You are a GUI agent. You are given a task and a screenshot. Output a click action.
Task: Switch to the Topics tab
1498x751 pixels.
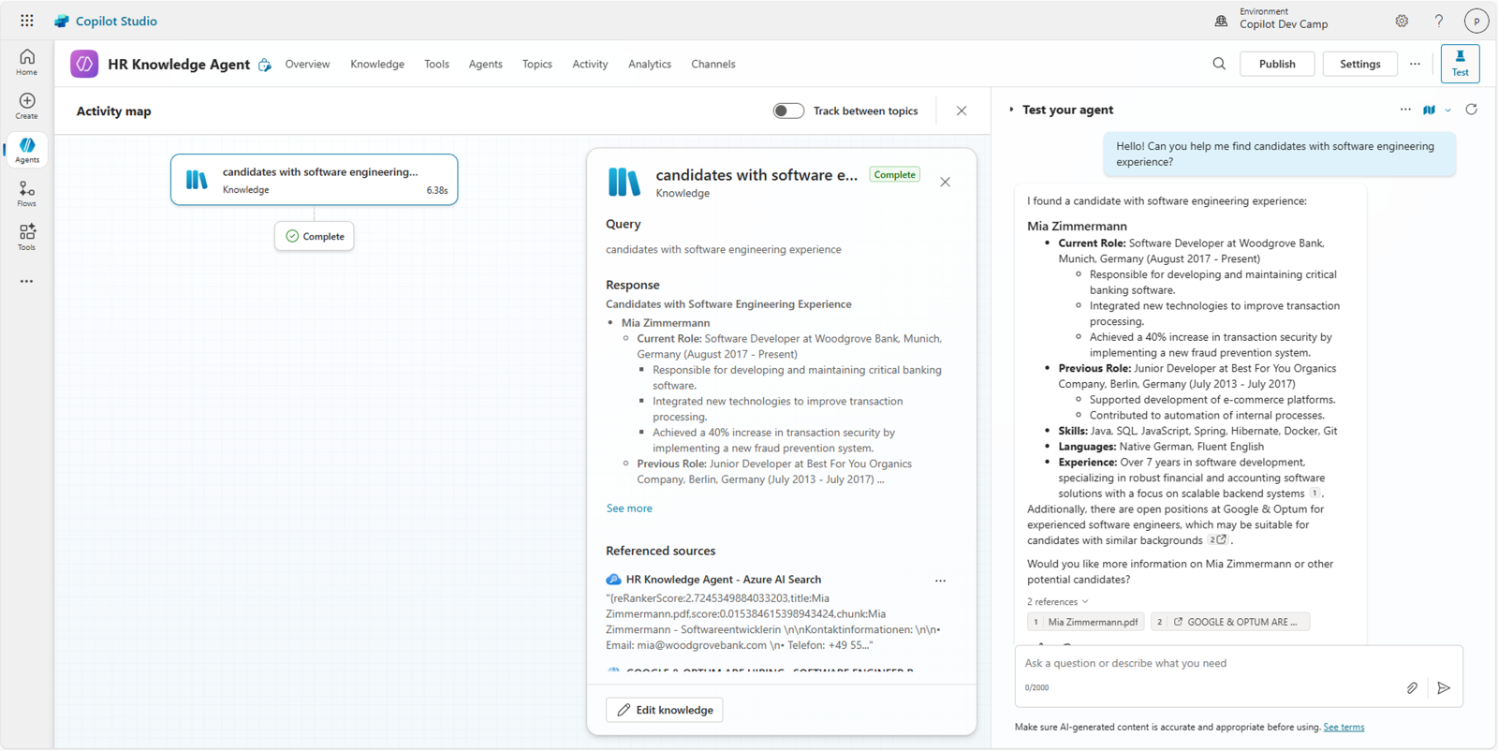click(537, 64)
